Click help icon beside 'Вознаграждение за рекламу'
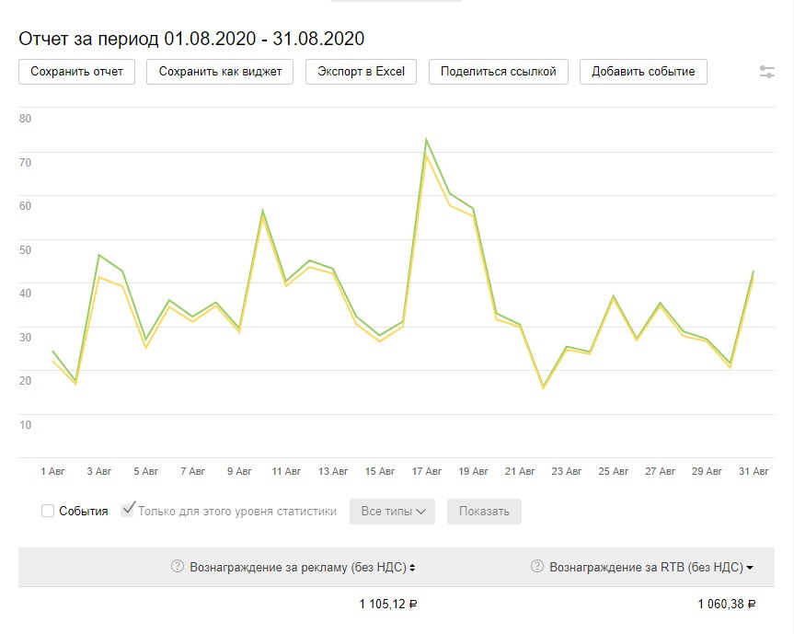Image resolution: width=794 pixels, height=634 pixels. pos(178,567)
